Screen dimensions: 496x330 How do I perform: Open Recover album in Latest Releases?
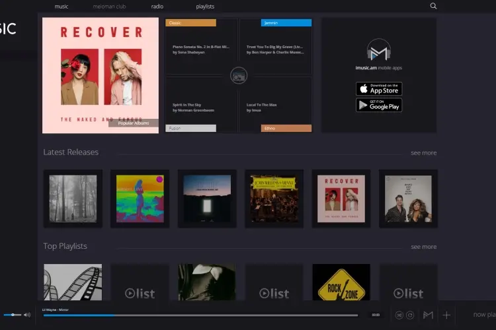(x=341, y=199)
